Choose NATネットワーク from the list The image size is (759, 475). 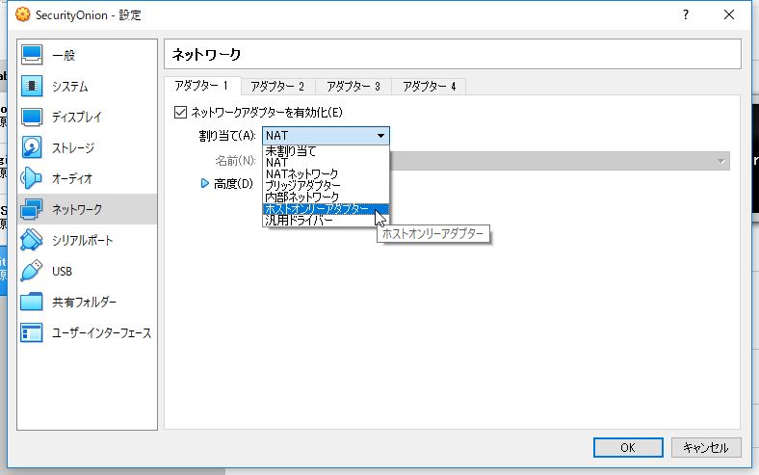coord(326,173)
